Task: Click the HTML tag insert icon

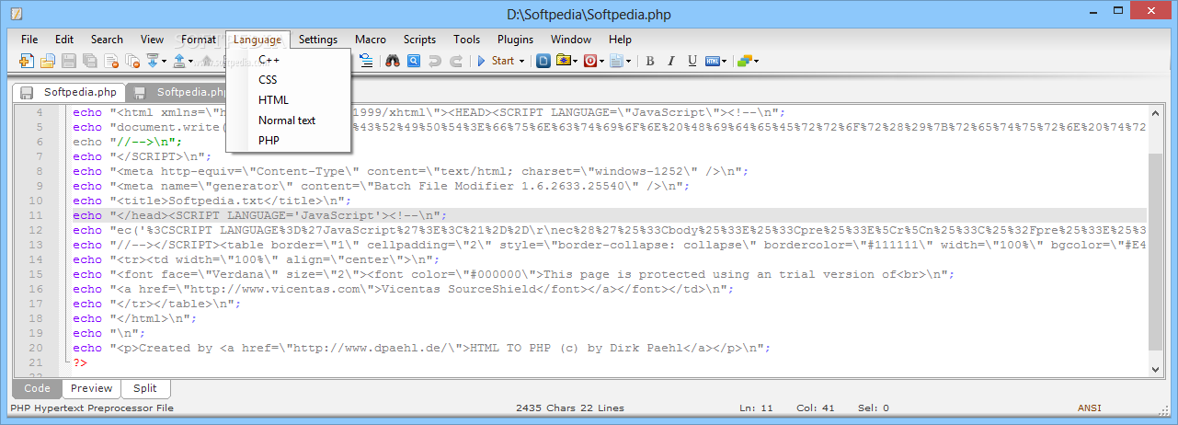Action: (x=713, y=62)
